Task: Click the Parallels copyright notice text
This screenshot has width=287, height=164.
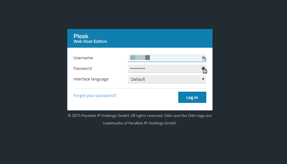Action: pyautogui.click(x=140, y=119)
